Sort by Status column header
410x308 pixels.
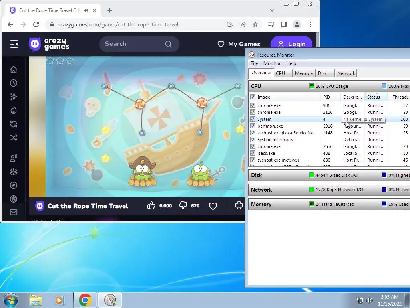point(376,97)
